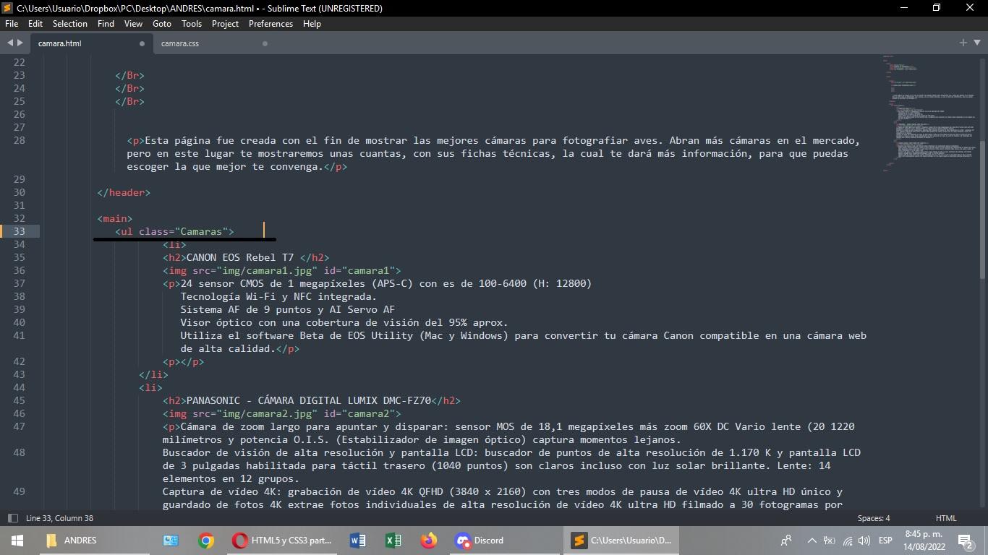Open the Selection menu
This screenshot has height=555, width=988.
coord(70,24)
